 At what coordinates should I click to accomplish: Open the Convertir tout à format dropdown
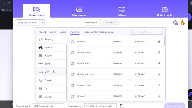48,106
